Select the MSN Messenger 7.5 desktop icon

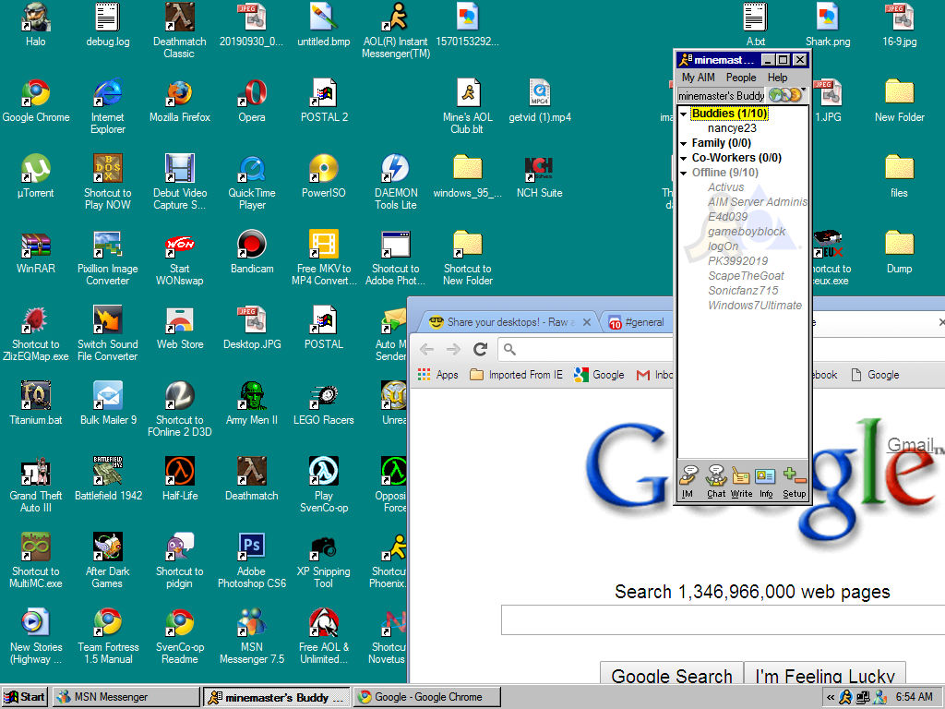(x=252, y=637)
